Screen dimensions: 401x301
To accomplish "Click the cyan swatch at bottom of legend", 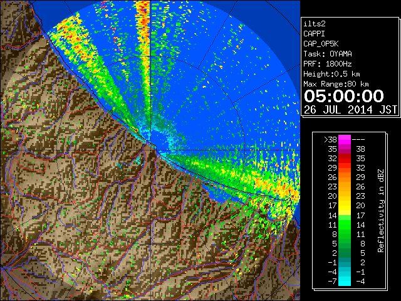I will (x=345, y=281).
